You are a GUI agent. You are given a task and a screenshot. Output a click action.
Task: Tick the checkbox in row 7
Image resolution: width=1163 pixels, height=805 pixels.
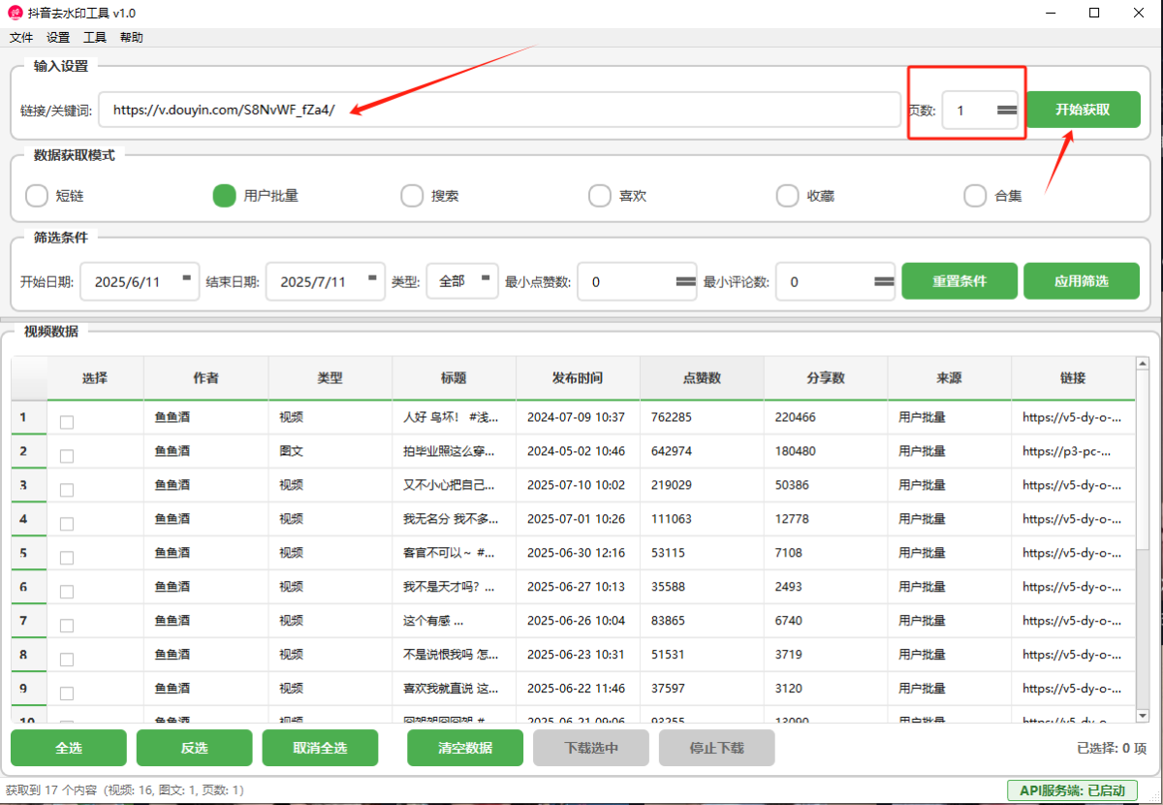(x=67, y=626)
